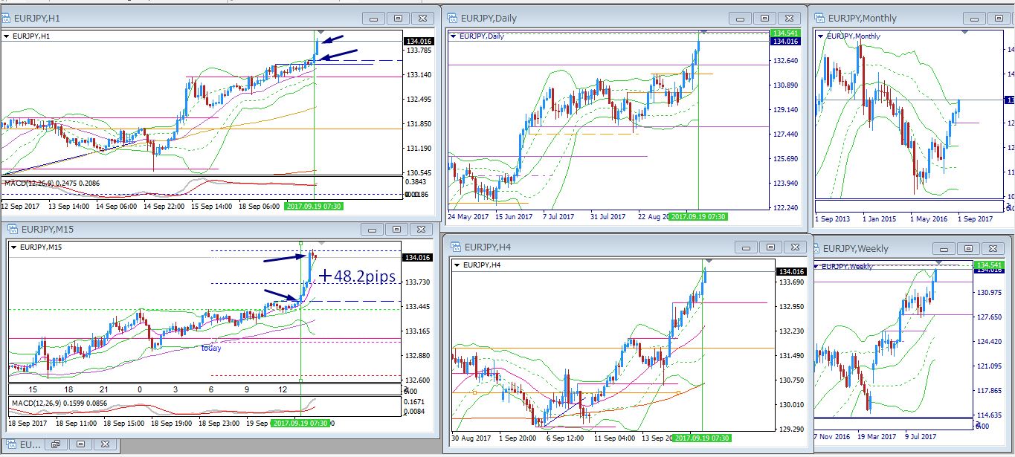Click the EURJPY,H4 window title icon
This screenshot has height=457, width=1015.
coord(453,247)
